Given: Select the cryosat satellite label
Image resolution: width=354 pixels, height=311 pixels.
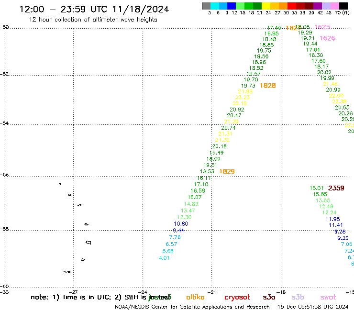Looking at the screenshot, I should [237, 298].
